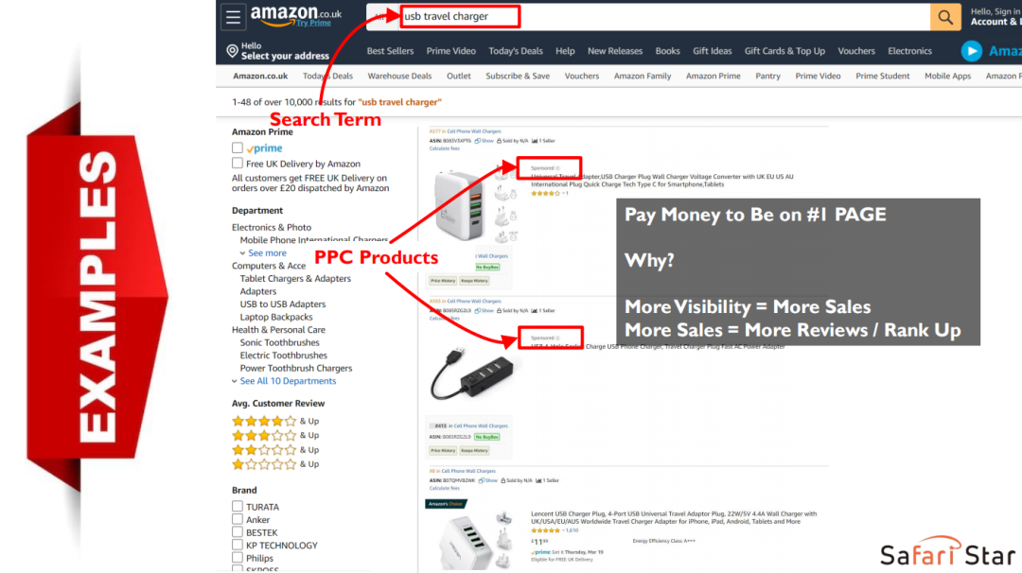
Task: Open the hamburger menu icon
Action: click(233, 17)
